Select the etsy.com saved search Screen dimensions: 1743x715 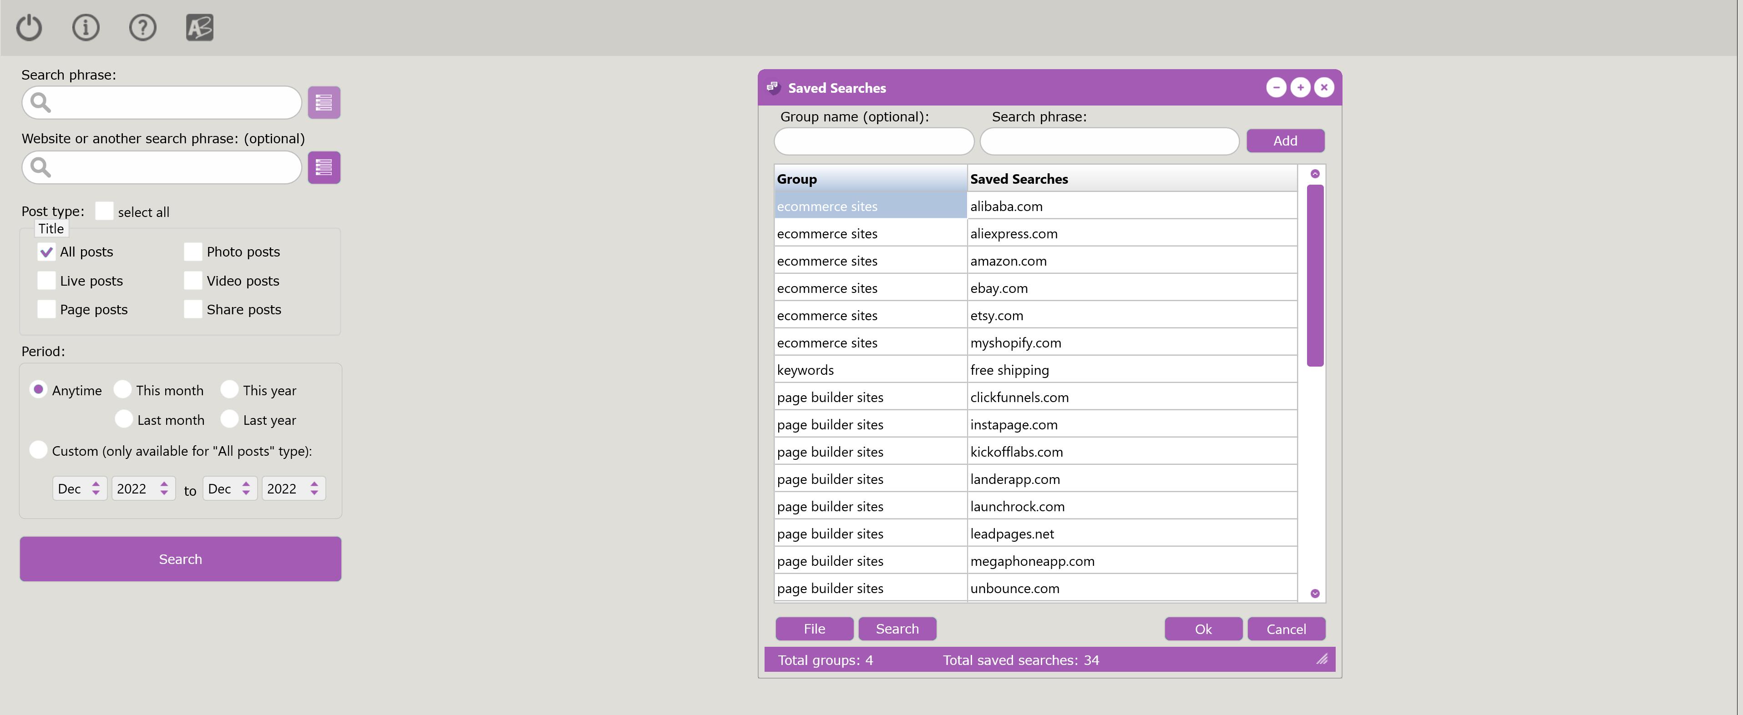(x=1132, y=315)
